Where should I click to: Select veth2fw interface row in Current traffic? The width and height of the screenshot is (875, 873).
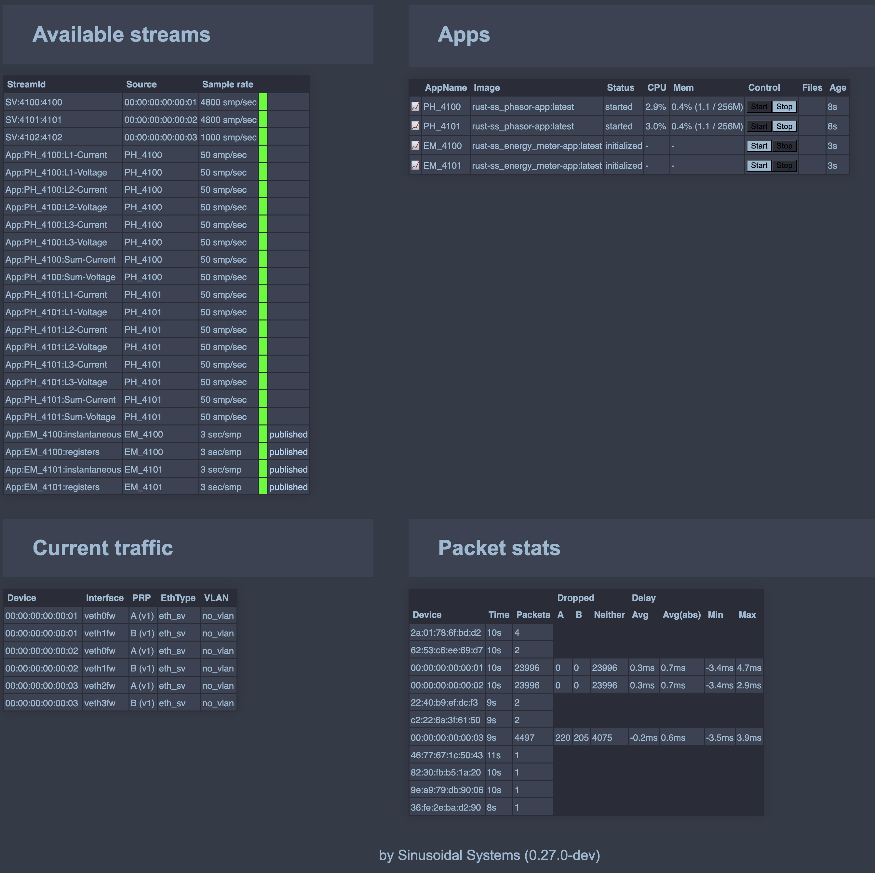(100, 686)
